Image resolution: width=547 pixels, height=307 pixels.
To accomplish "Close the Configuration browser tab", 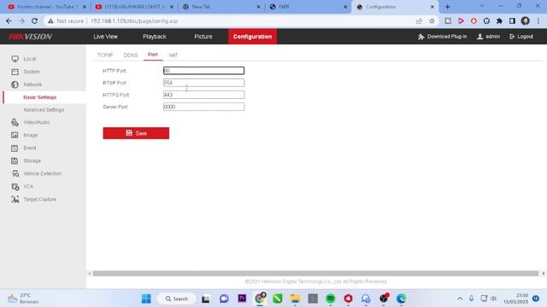I will click(432, 7).
